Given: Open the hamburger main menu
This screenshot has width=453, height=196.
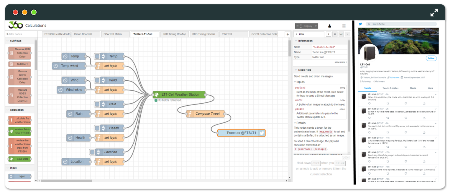Looking at the screenshot, I should point(344,26).
